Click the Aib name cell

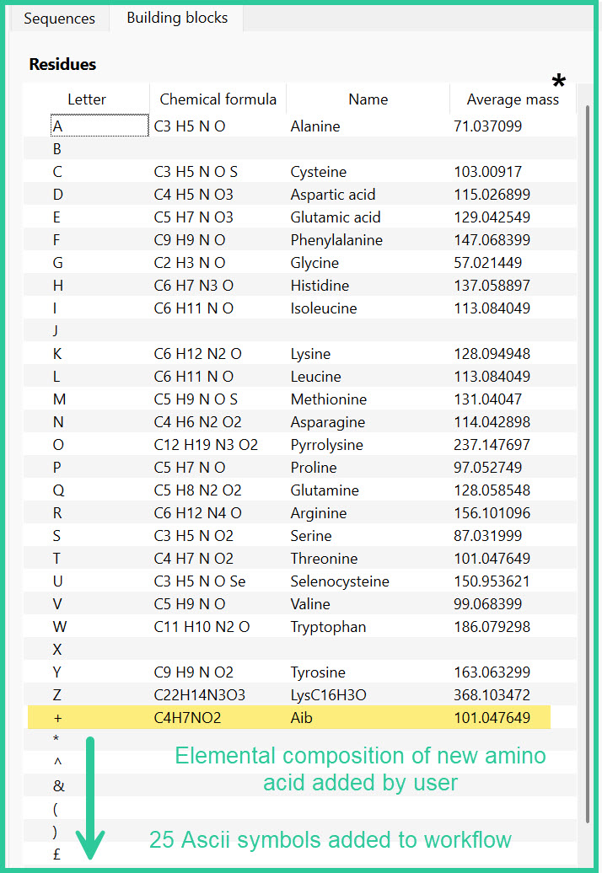301,718
